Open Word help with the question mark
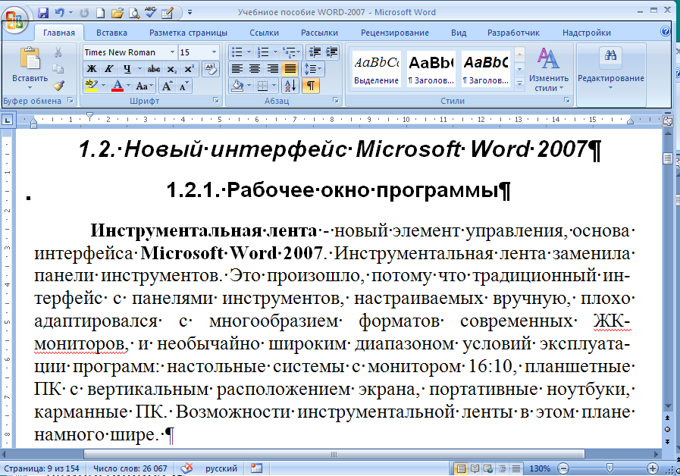This screenshot has width=680, height=476. pyautogui.click(x=665, y=31)
